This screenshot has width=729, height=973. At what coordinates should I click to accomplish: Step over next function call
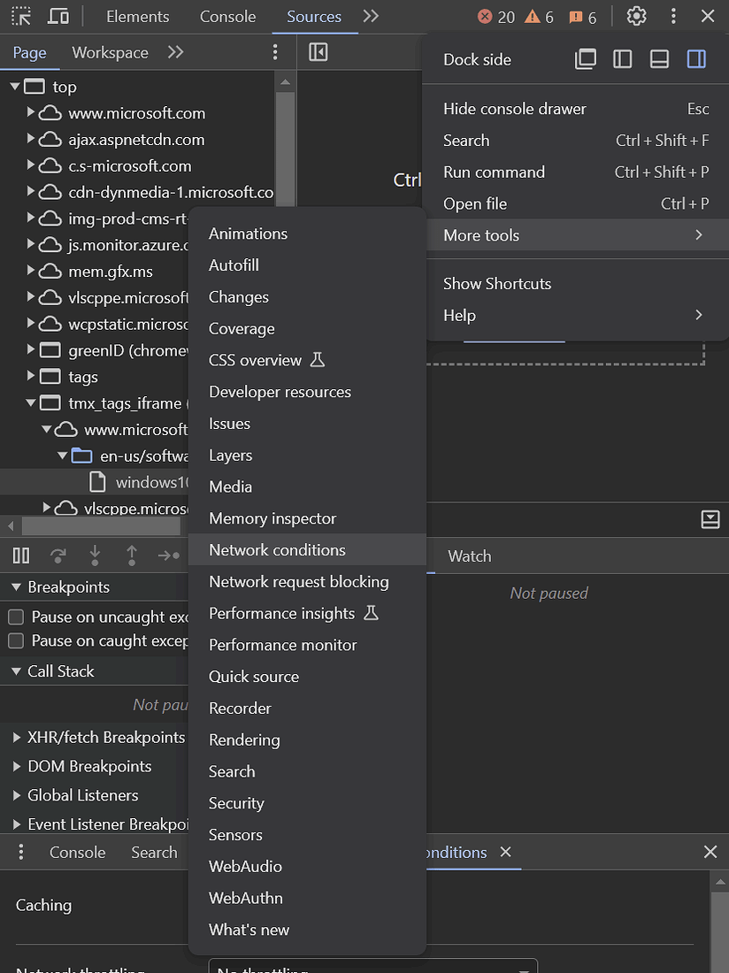(58, 555)
